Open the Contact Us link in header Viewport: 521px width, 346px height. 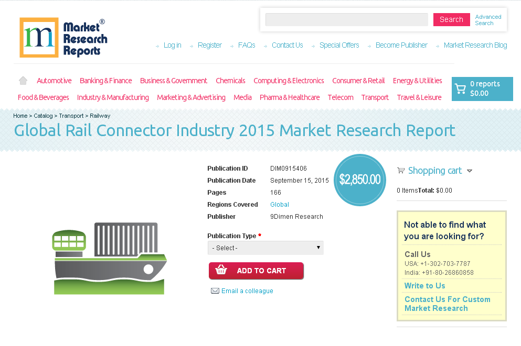coord(288,45)
